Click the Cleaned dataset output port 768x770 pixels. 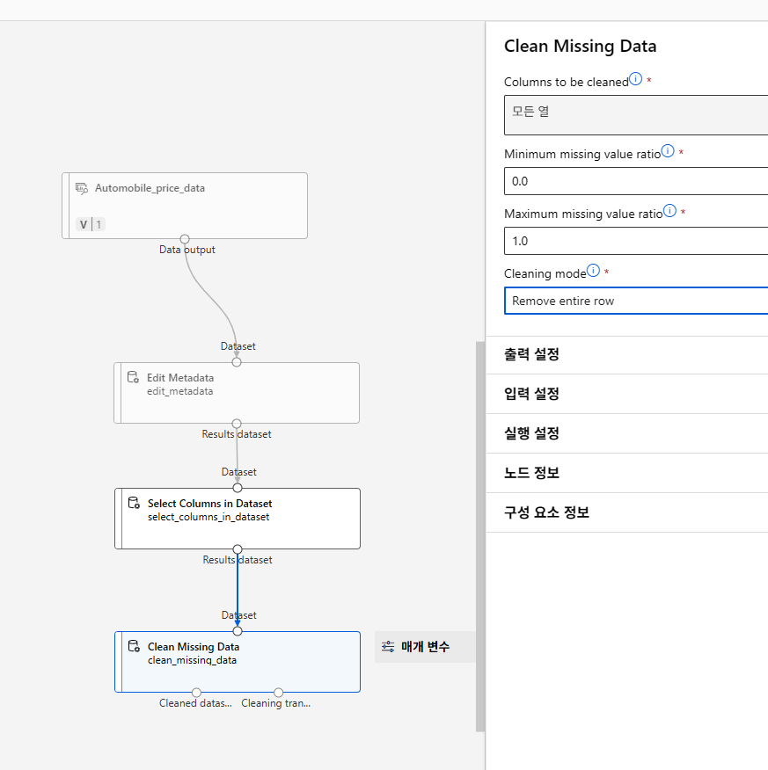coord(196,693)
